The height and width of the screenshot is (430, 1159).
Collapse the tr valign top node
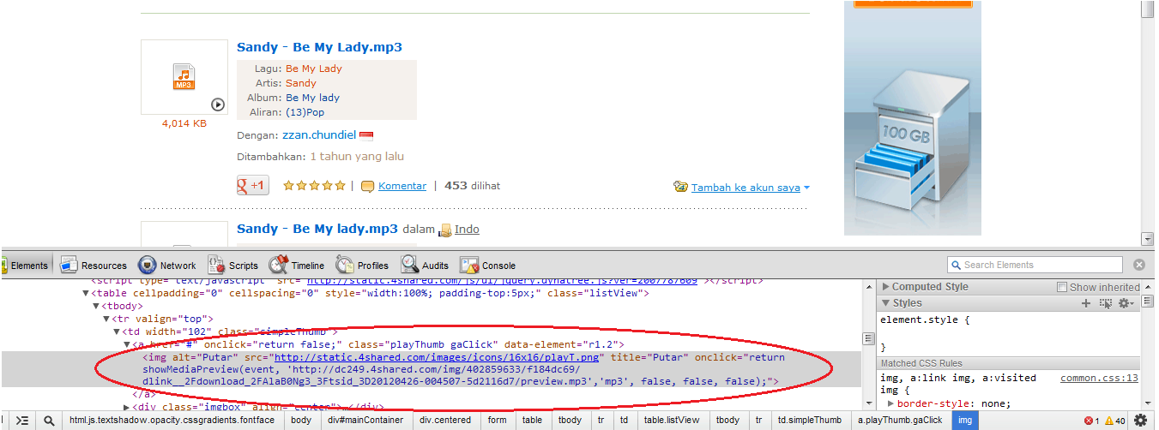(106, 319)
